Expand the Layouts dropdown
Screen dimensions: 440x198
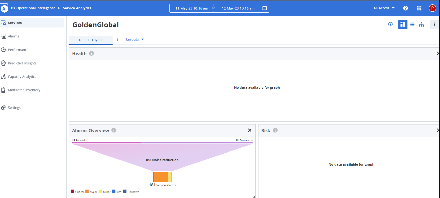pyautogui.click(x=135, y=39)
